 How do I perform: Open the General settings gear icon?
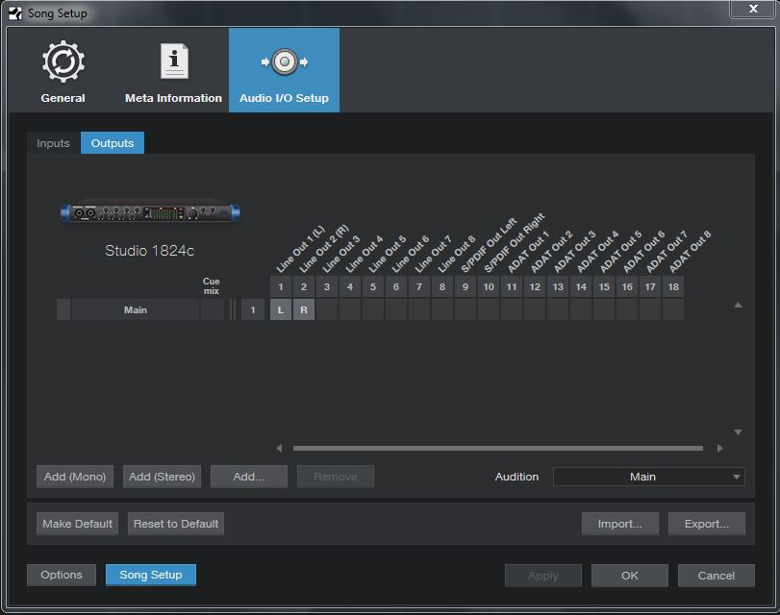(x=63, y=62)
